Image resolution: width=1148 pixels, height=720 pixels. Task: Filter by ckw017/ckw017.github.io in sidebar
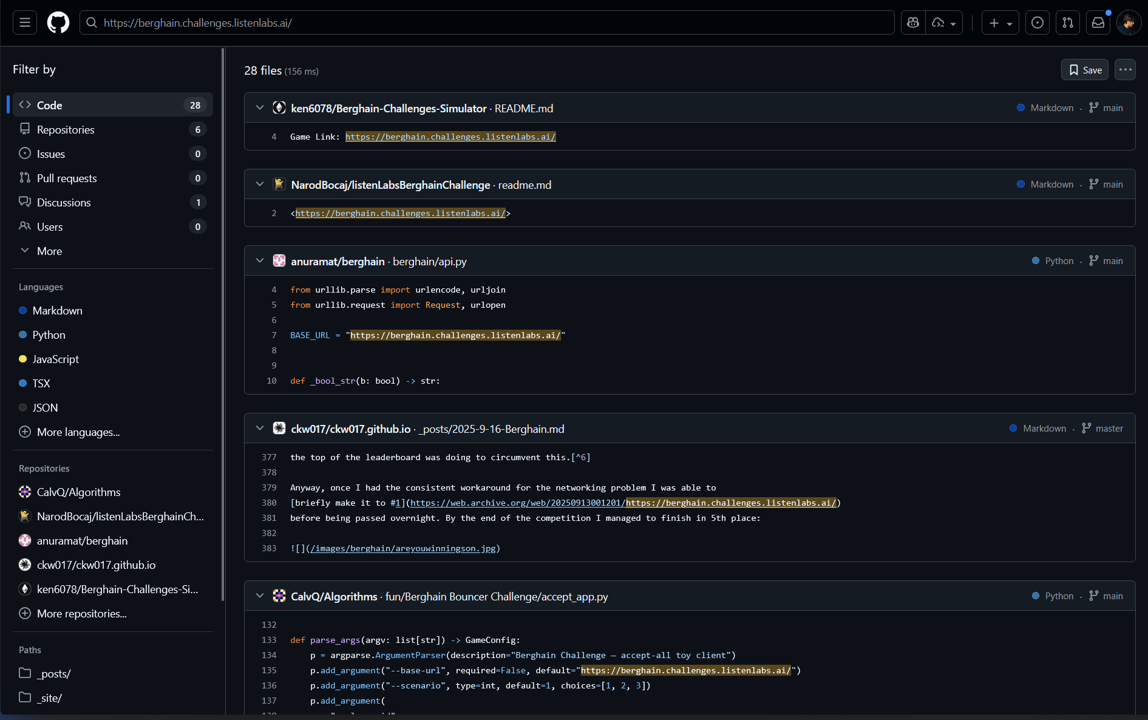pyautogui.click(x=113, y=565)
